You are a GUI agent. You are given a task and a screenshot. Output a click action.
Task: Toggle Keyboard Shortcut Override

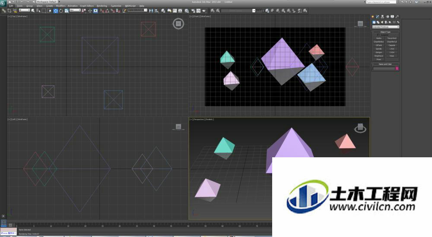click(x=95, y=11)
